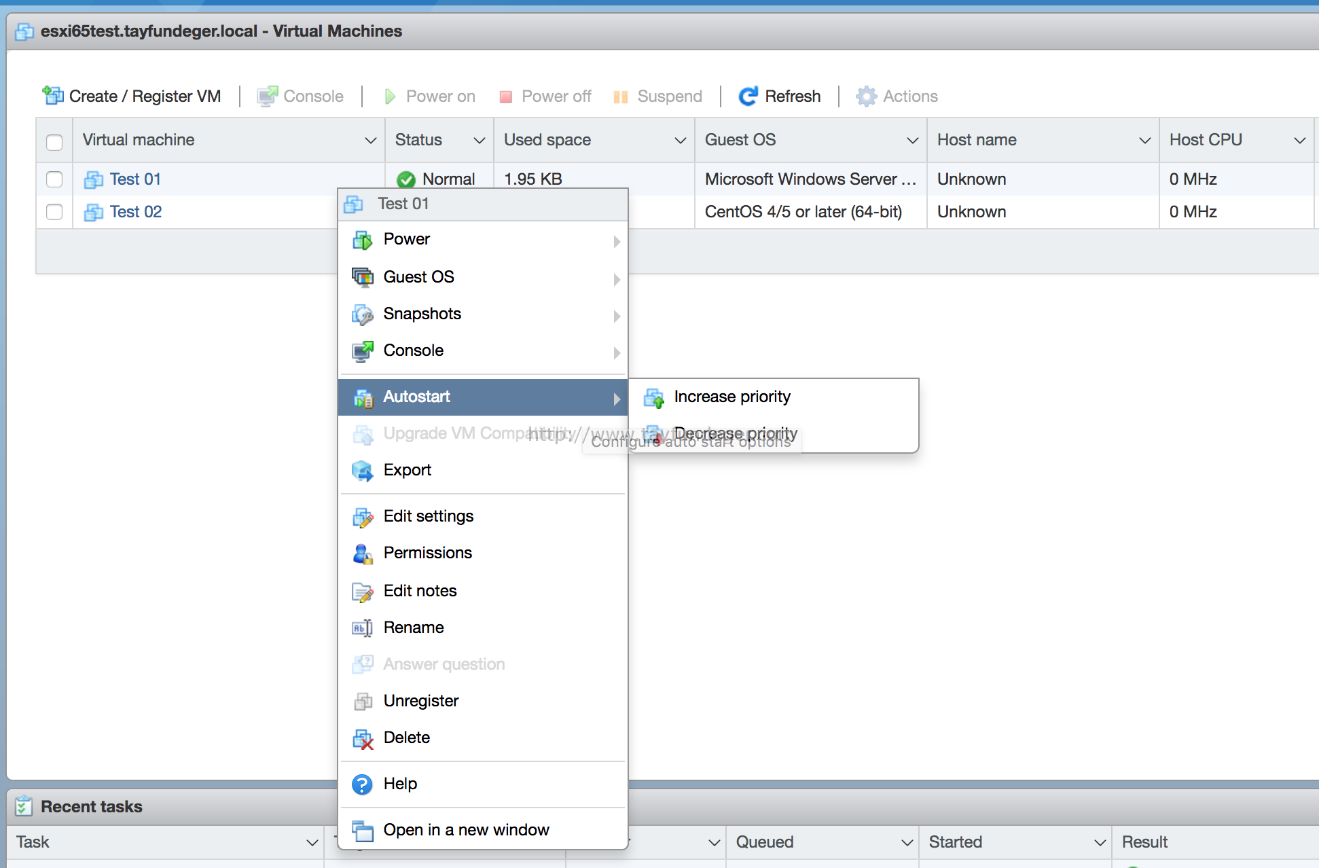Open the Started column dropdown arrow
Image resolution: width=1319 pixels, height=868 pixels.
pos(1100,843)
